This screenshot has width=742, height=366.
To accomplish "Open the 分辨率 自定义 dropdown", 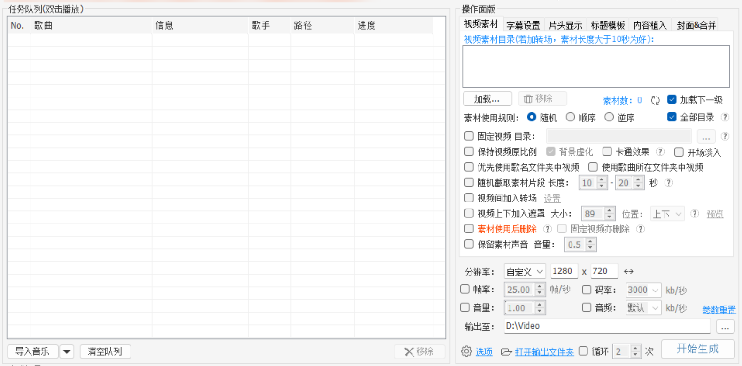I will pyautogui.click(x=525, y=271).
